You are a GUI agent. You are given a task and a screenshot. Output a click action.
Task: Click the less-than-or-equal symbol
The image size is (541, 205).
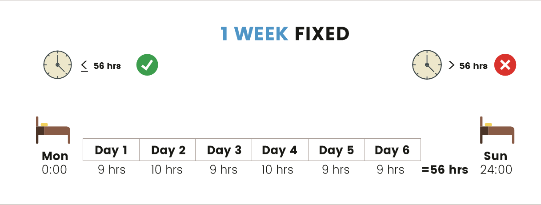click(84, 66)
